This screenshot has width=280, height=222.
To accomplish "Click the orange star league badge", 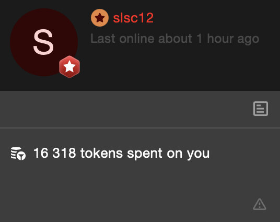I will pyautogui.click(x=100, y=18).
